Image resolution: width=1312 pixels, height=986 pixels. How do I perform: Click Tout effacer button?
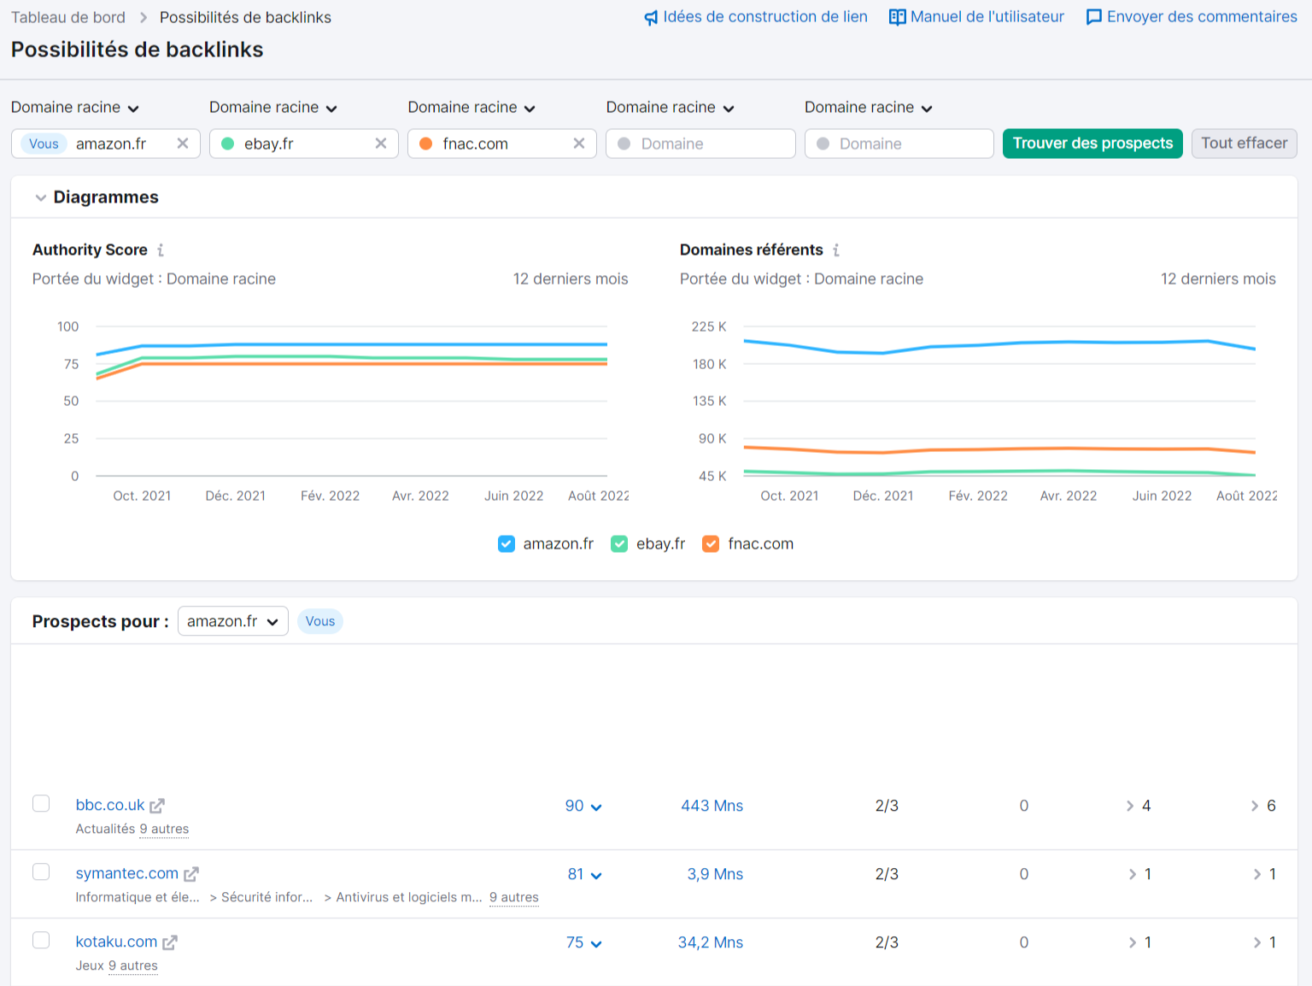coord(1245,144)
